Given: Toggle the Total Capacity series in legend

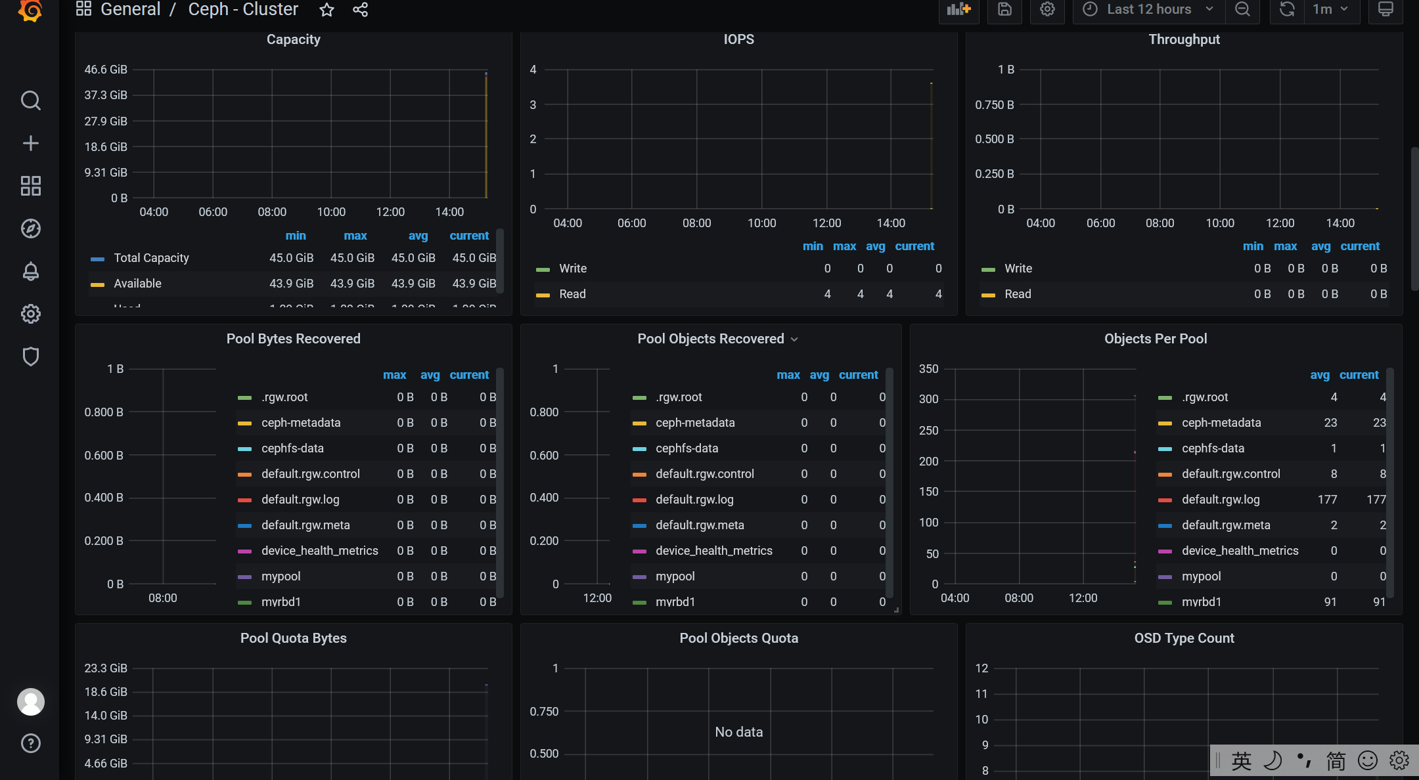Looking at the screenshot, I should click(151, 258).
